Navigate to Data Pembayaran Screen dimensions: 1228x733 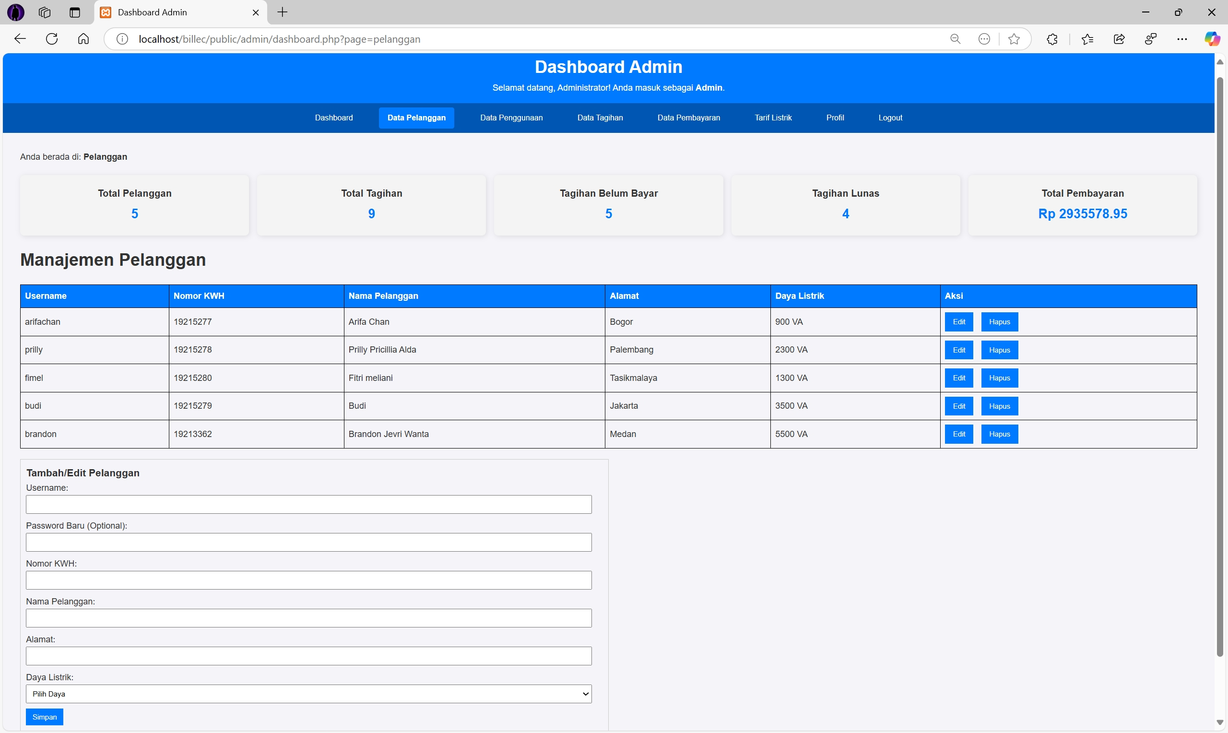(688, 118)
